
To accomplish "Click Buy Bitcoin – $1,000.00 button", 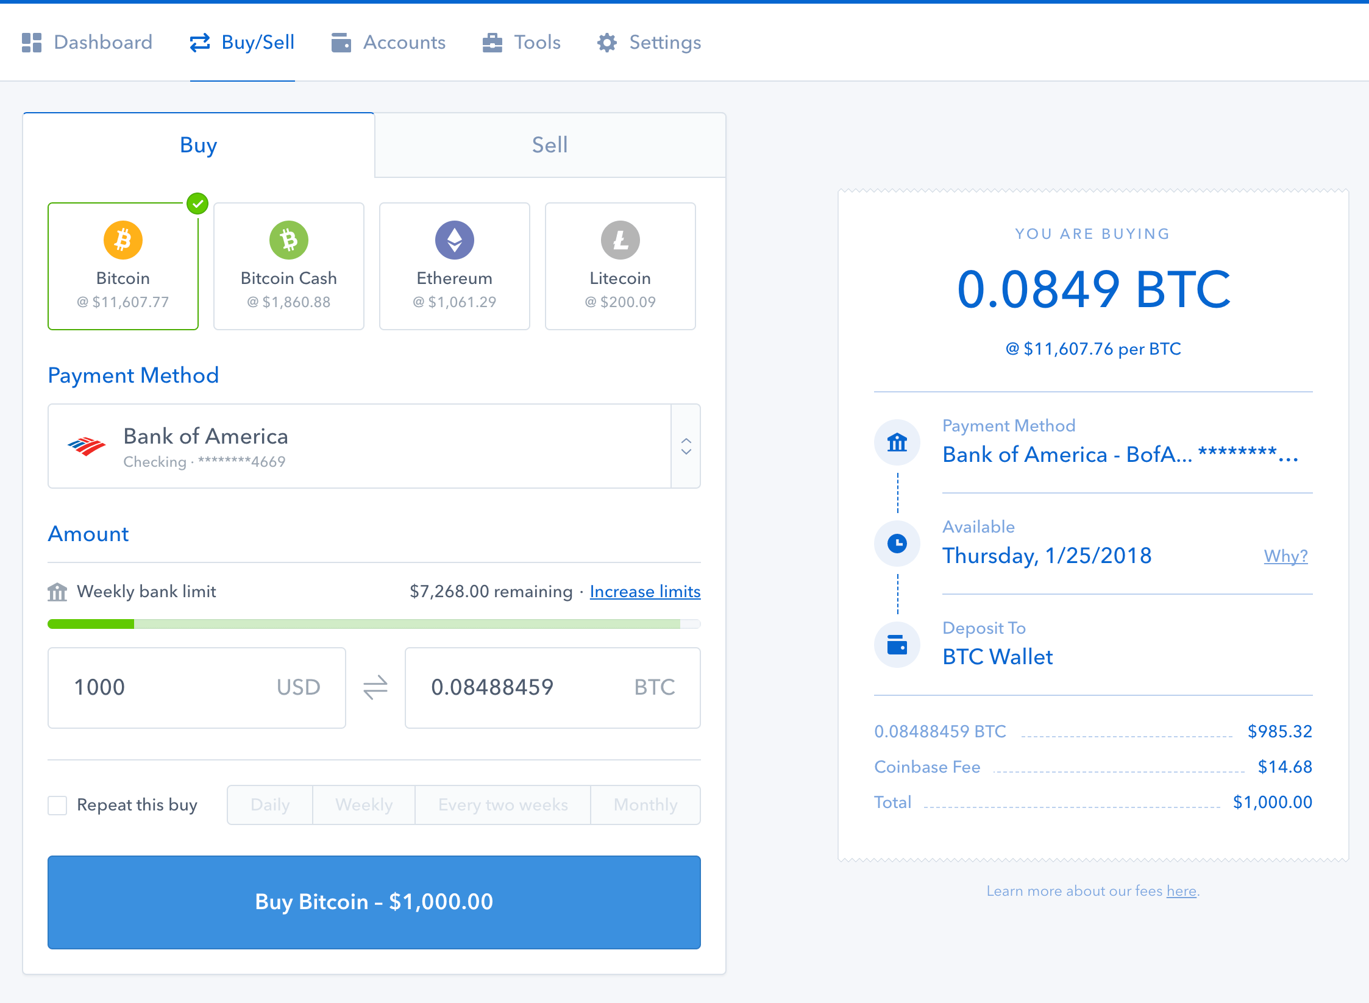I will click(x=374, y=902).
